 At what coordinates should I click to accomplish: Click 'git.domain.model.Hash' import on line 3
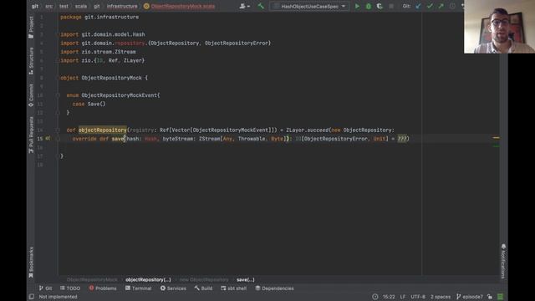coord(113,34)
